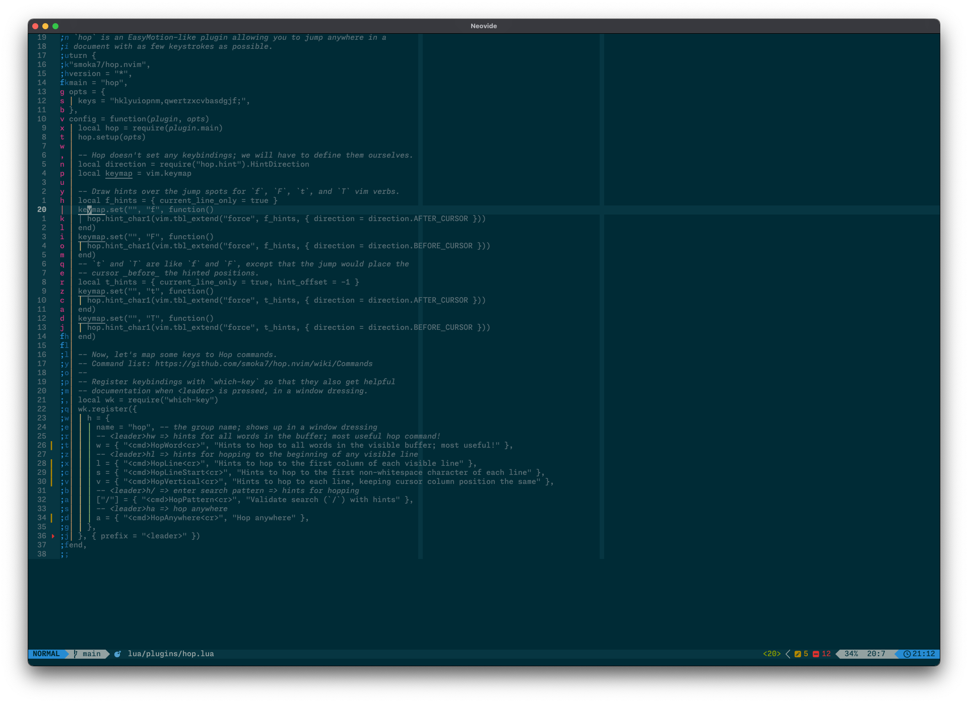Click the clock icon next to 21:12

(907, 654)
